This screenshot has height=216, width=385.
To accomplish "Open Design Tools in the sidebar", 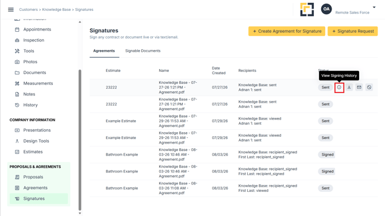I will coord(36,141).
